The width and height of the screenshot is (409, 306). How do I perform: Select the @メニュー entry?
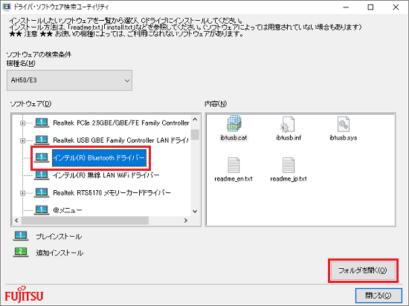[68, 210]
